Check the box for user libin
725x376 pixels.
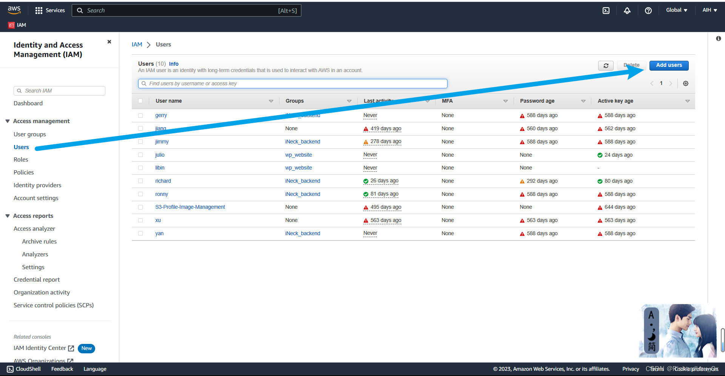[140, 168]
